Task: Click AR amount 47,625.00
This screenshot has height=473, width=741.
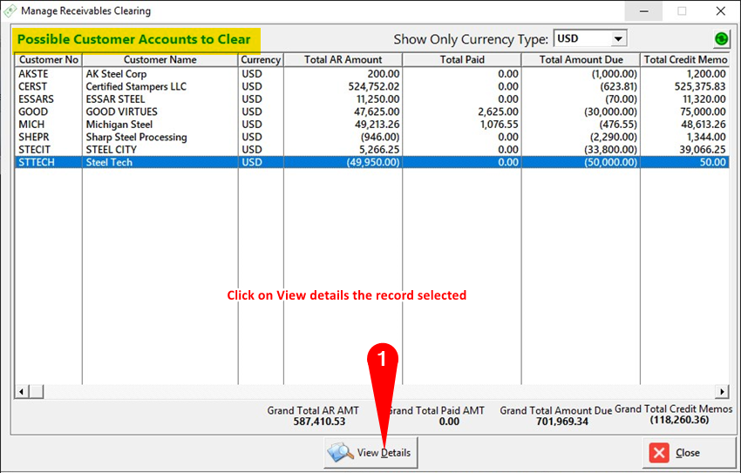Action: pyautogui.click(x=377, y=111)
